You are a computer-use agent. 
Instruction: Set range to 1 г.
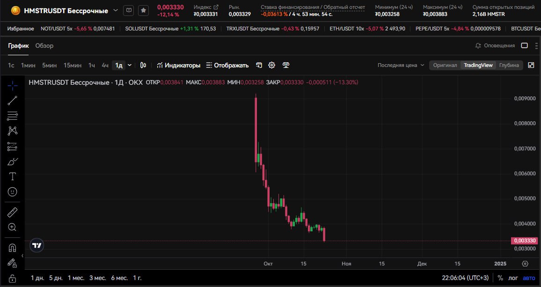pyautogui.click(x=137, y=278)
